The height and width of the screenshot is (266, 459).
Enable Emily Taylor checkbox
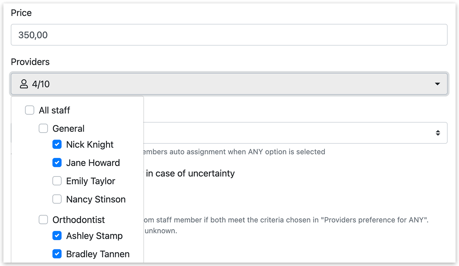coord(57,181)
